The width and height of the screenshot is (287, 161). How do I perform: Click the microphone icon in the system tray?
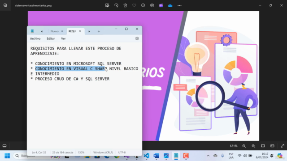(x=222, y=156)
